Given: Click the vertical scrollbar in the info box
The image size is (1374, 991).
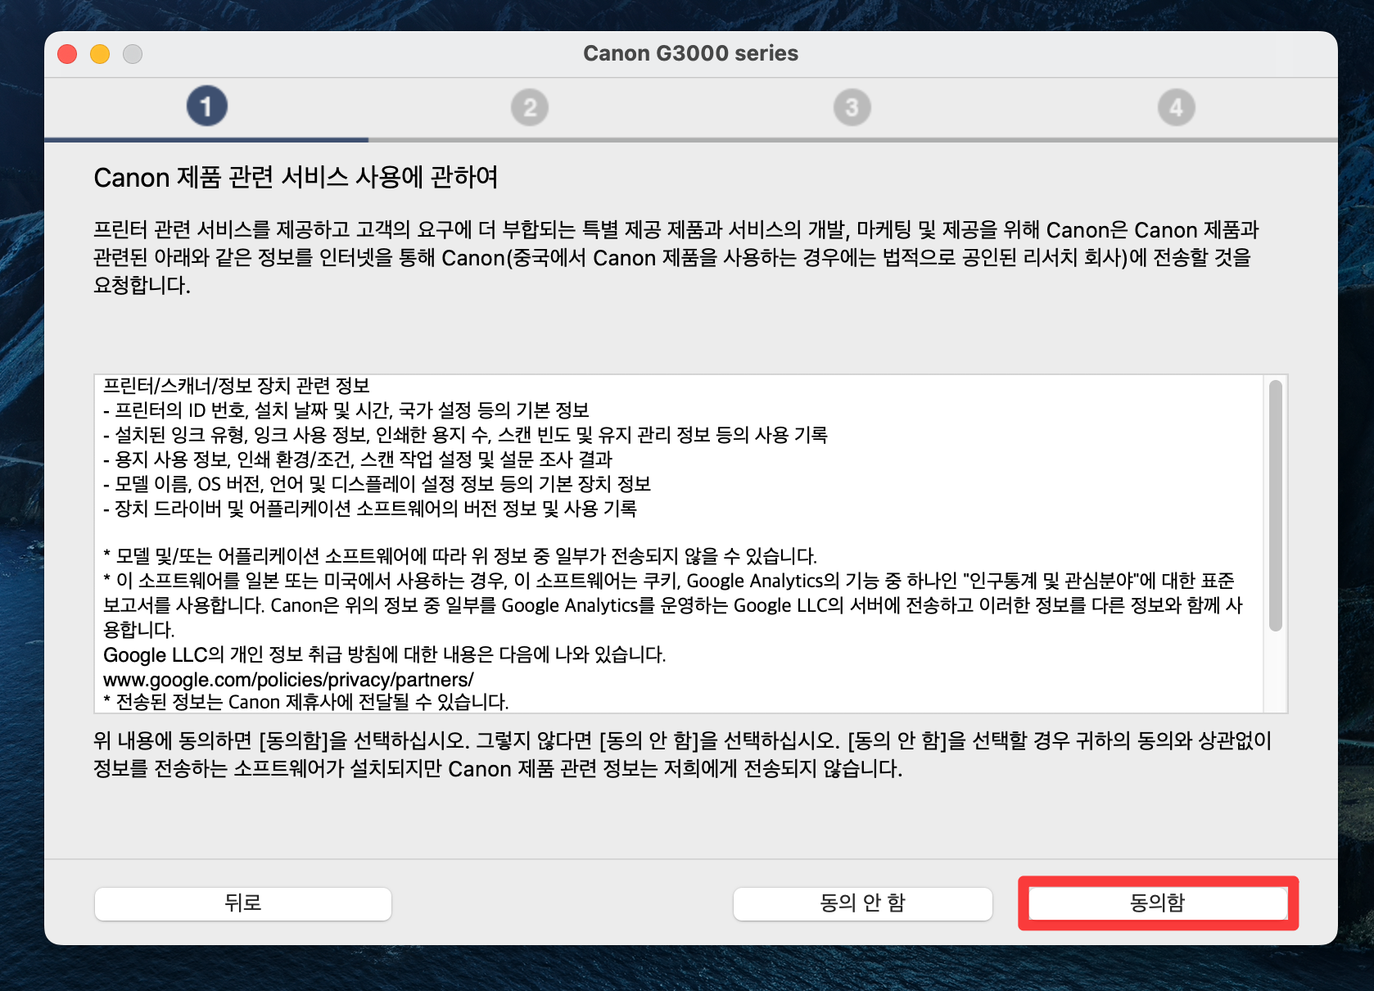Looking at the screenshot, I should point(1275,505).
